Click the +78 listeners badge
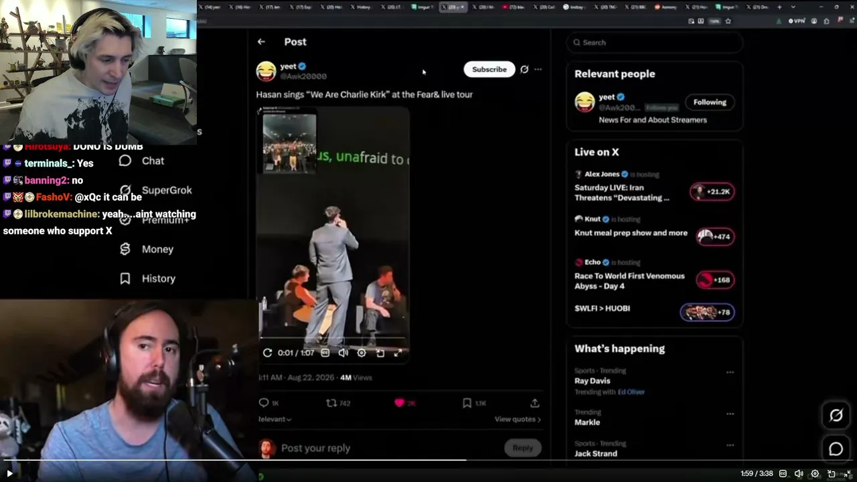The image size is (857, 482). point(708,312)
